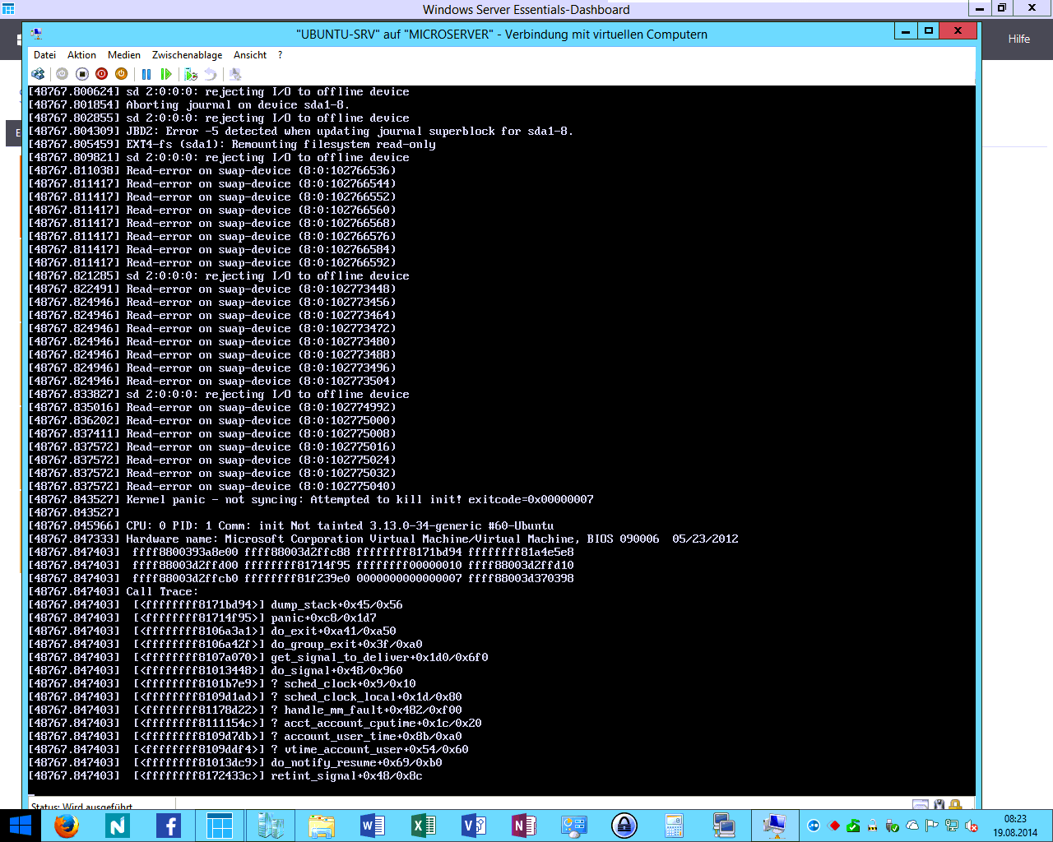Open the Datei menu
This screenshot has height=842, width=1053.
(x=44, y=55)
